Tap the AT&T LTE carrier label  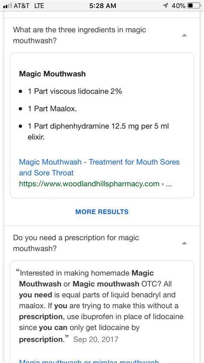[x=29, y=6]
